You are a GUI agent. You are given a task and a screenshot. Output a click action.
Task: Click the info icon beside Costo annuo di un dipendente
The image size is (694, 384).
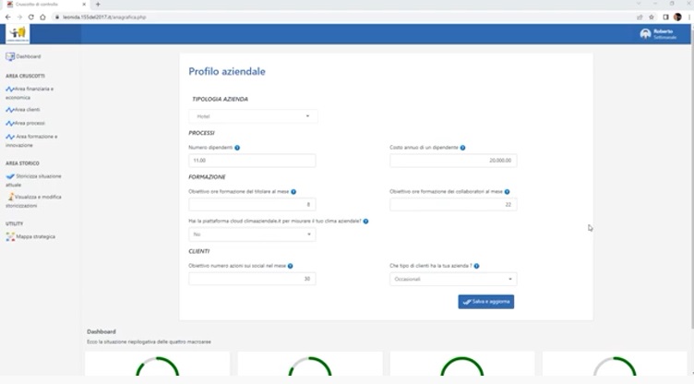point(462,148)
